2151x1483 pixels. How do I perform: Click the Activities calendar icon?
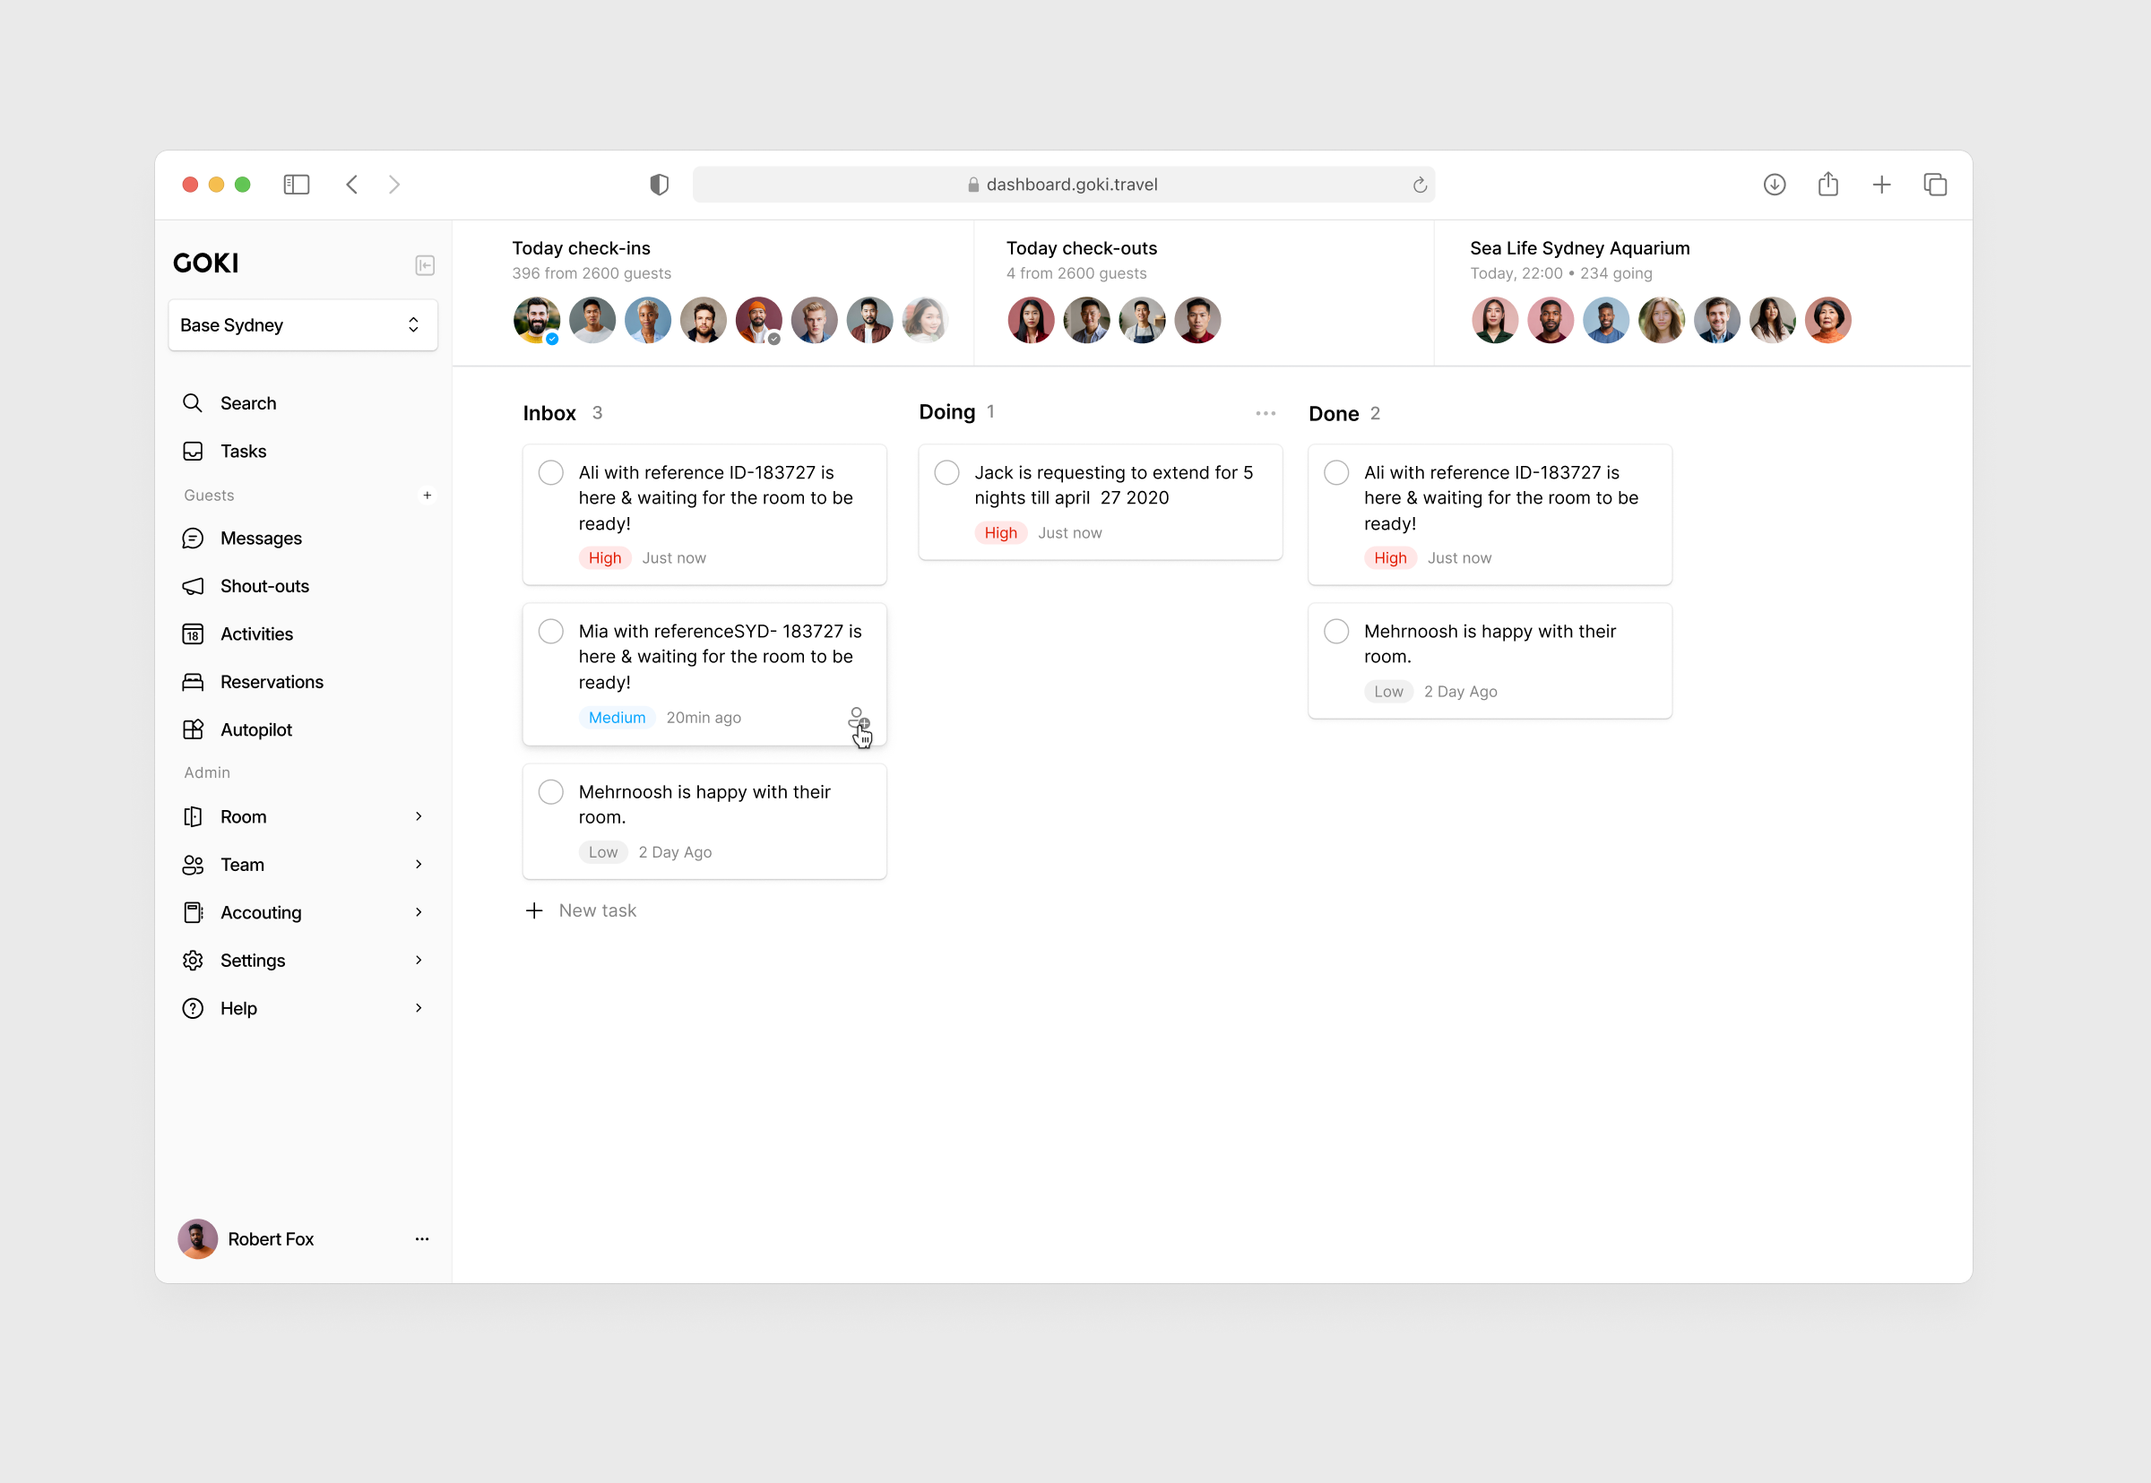[193, 634]
